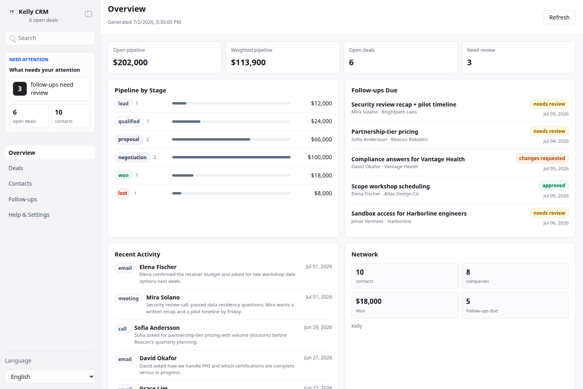
Task: Open Help & Settings page
Action: (50, 215)
